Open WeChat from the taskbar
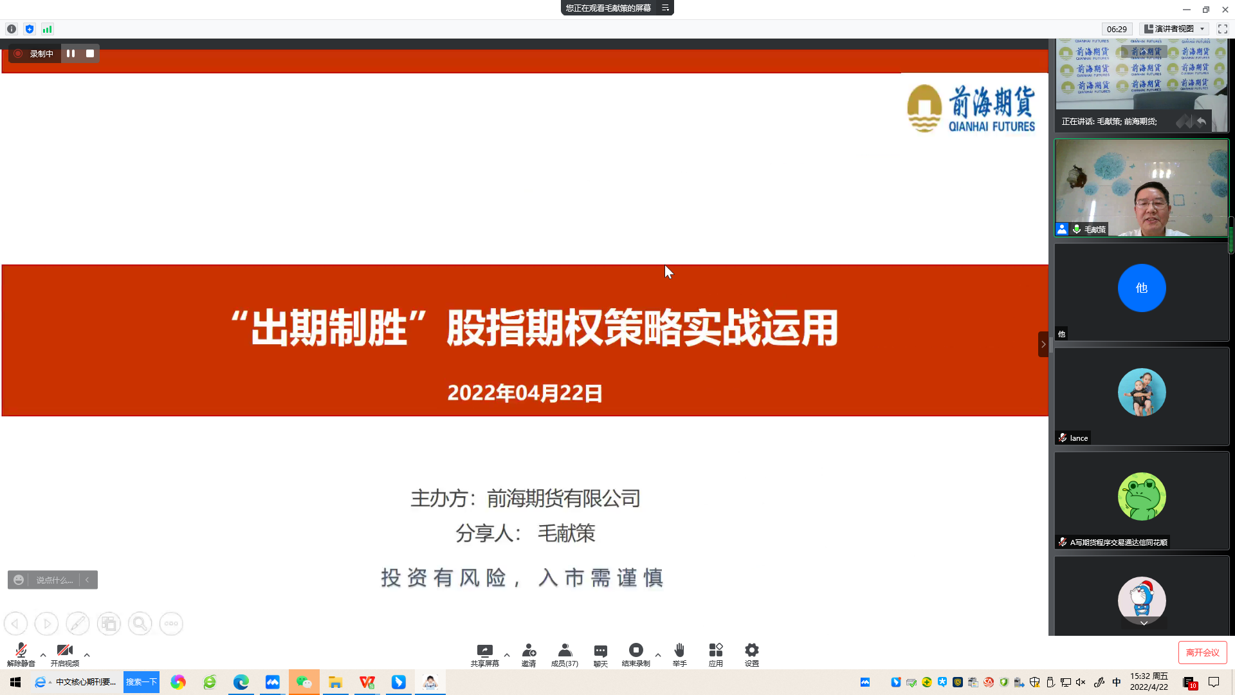This screenshot has height=695, width=1235. point(304,682)
